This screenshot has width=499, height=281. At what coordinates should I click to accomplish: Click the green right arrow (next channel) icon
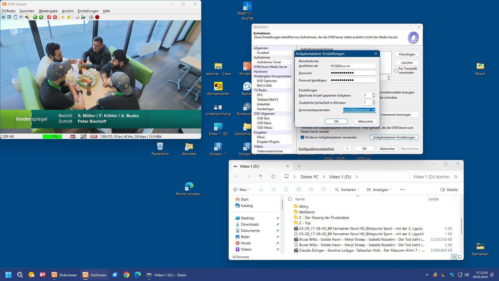(41, 17)
